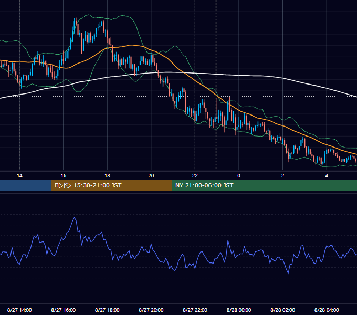
Task: Click the 18 hour label on price chart axis
Action: pyautogui.click(x=107, y=176)
